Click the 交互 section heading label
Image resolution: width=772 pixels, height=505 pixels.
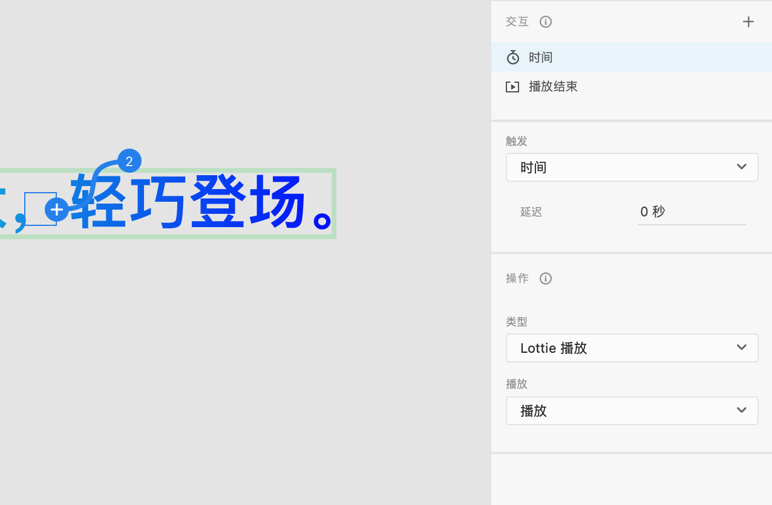click(517, 22)
